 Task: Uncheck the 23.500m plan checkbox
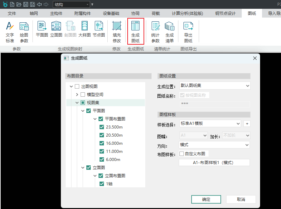(102, 127)
